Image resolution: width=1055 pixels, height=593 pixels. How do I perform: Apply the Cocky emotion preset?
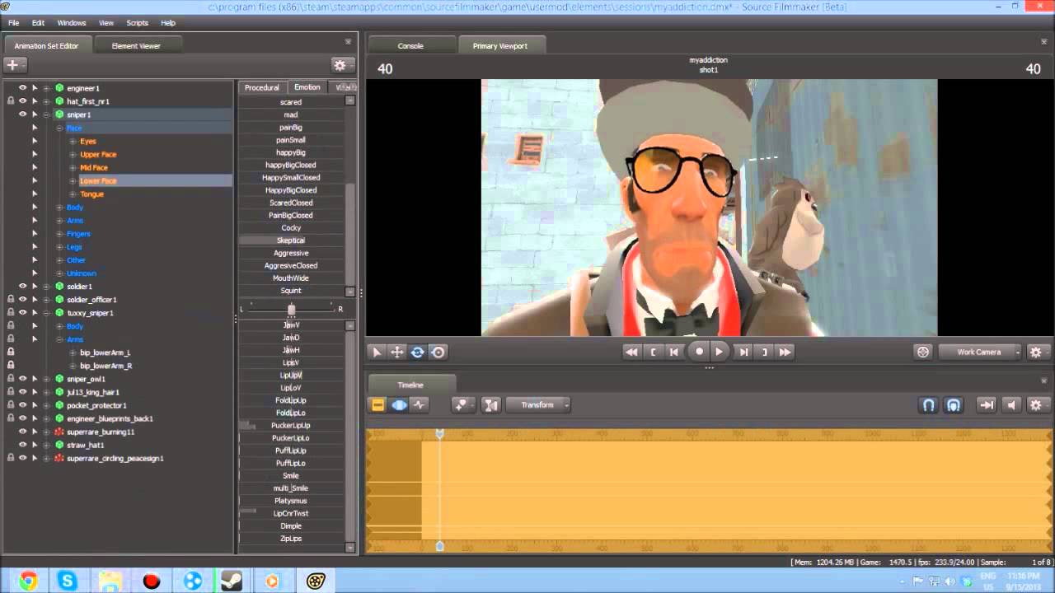click(291, 227)
